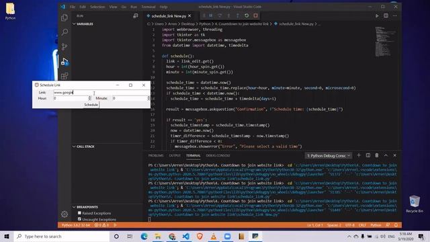
Task: Open the Help menu
Action: [163, 7]
